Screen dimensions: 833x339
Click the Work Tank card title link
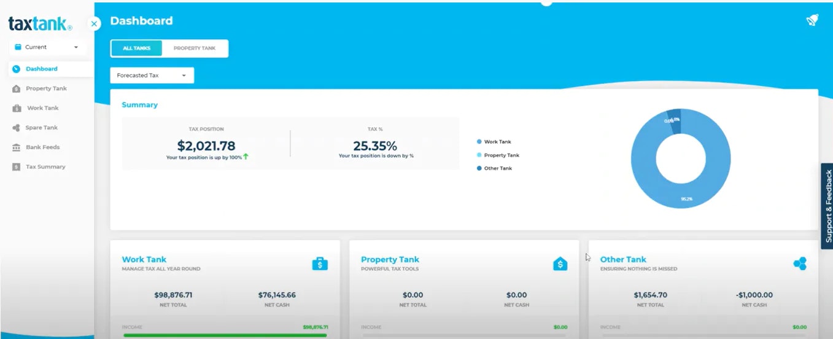tap(144, 259)
